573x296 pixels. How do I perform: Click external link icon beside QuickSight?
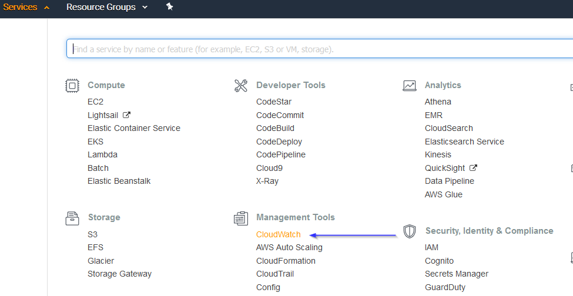coord(473,168)
